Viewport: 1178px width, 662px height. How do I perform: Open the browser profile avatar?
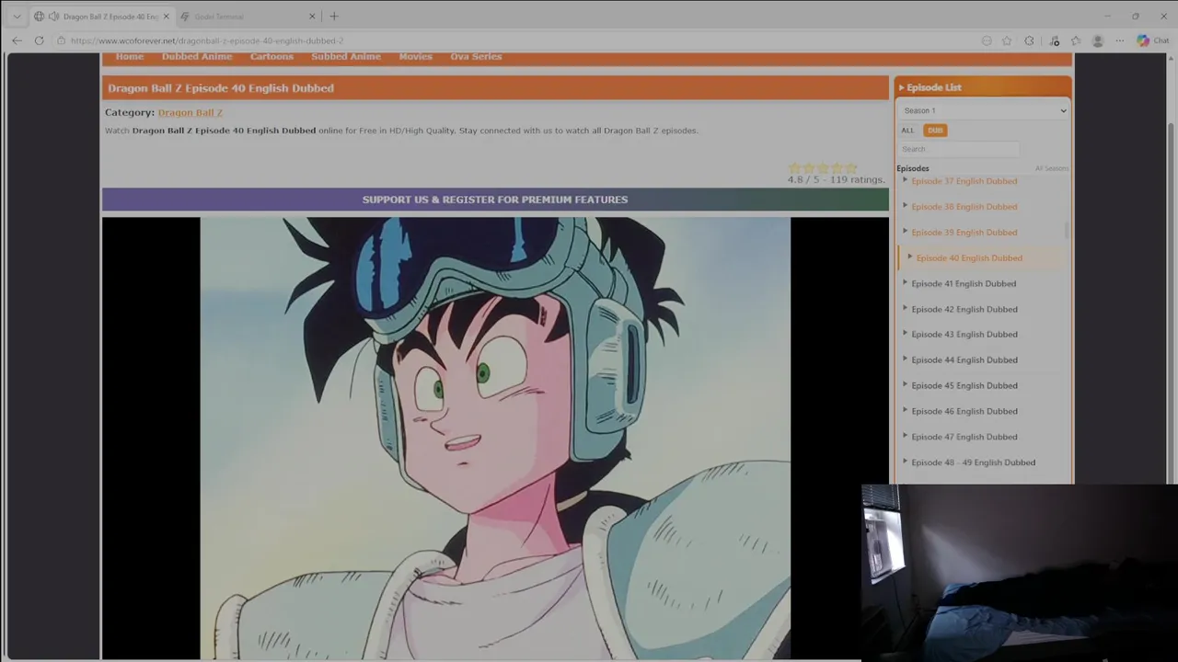pos(1097,40)
